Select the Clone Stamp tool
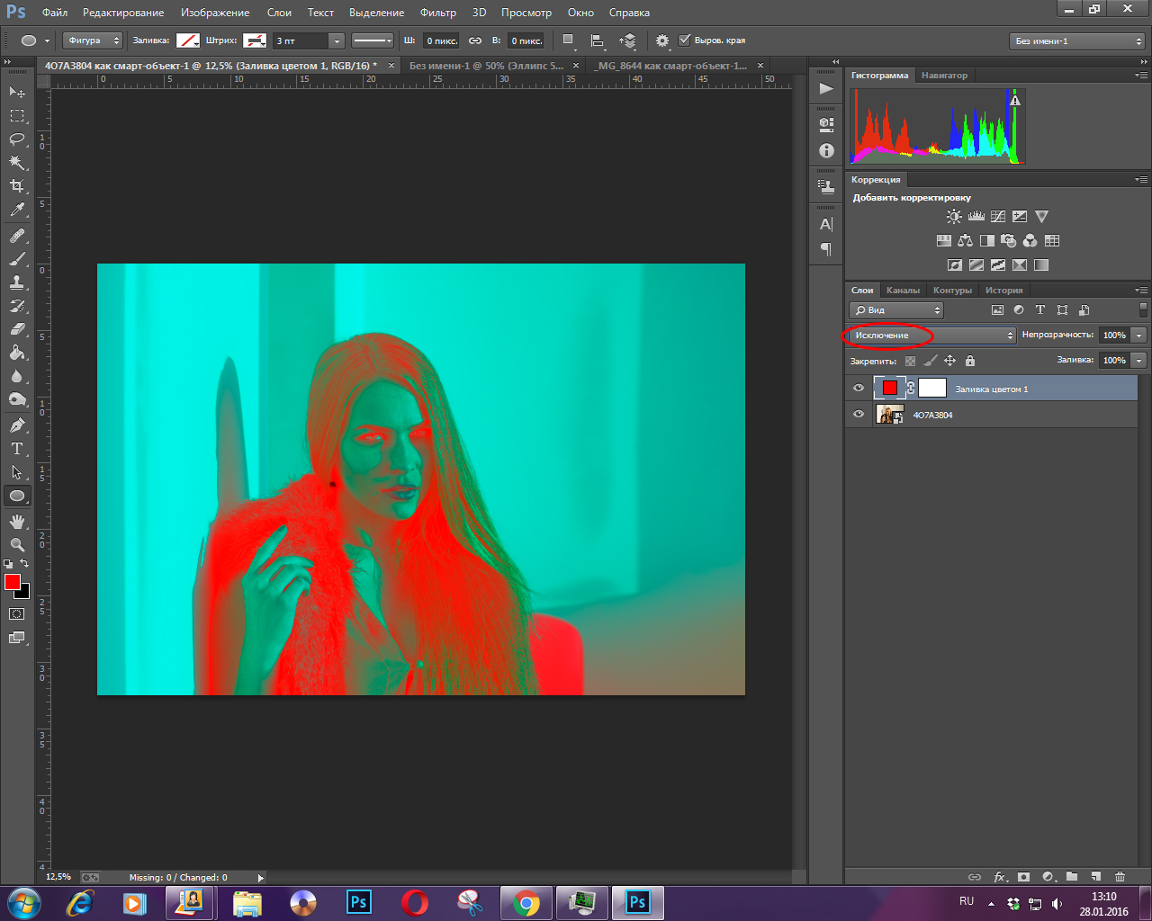This screenshot has width=1152, height=921. tap(17, 282)
